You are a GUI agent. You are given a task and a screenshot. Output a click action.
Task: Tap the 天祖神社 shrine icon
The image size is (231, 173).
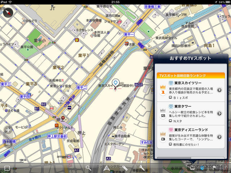tap(63, 80)
